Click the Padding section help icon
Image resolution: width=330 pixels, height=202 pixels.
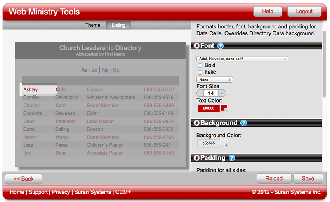pyautogui.click(x=231, y=158)
